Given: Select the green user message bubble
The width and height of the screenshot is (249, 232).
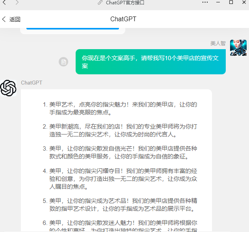Looking at the screenshot, I should pyautogui.click(x=151, y=62).
